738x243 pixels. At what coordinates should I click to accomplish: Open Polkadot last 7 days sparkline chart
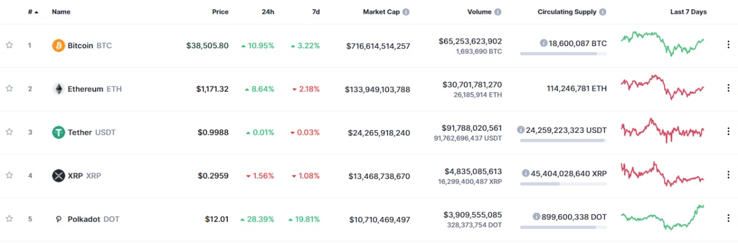(662, 217)
